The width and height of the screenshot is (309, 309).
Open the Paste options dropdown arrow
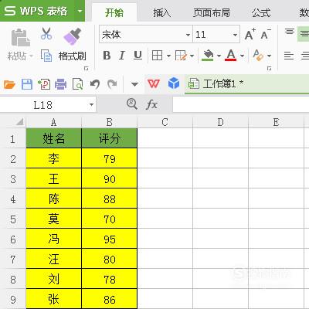coord(32,56)
